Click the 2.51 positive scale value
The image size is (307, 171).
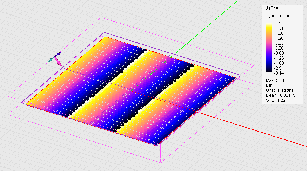pyautogui.click(x=279, y=28)
